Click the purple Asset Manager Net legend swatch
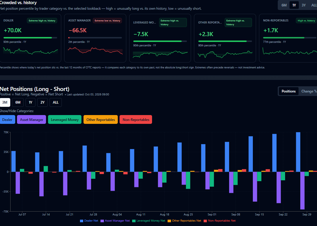The width and height of the screenshot is (317, 226). point(102,221)
